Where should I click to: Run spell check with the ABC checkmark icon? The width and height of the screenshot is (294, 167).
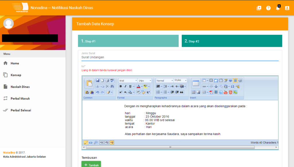pyautogui.click(x=112, y=81)
